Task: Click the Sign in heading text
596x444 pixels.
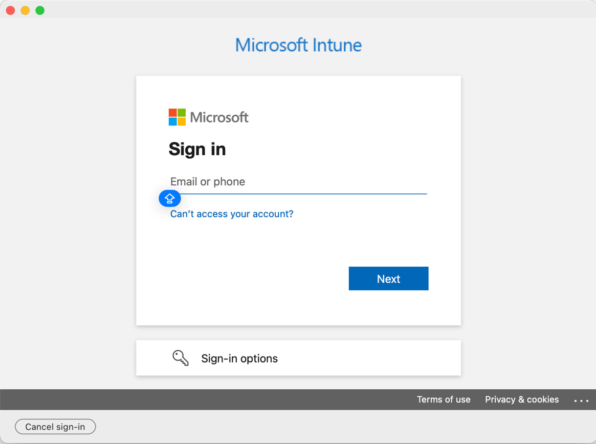Action: [x=197, y=149]
